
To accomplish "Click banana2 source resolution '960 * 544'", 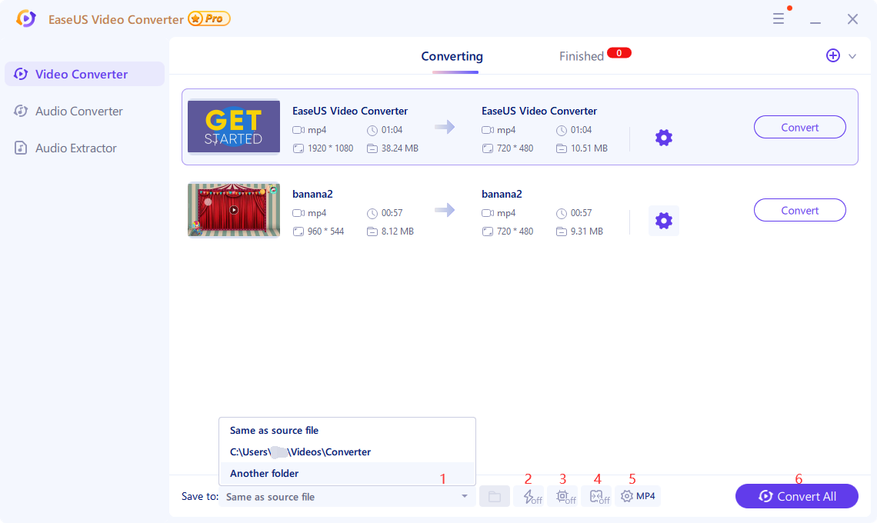I will tap(325, 232).
